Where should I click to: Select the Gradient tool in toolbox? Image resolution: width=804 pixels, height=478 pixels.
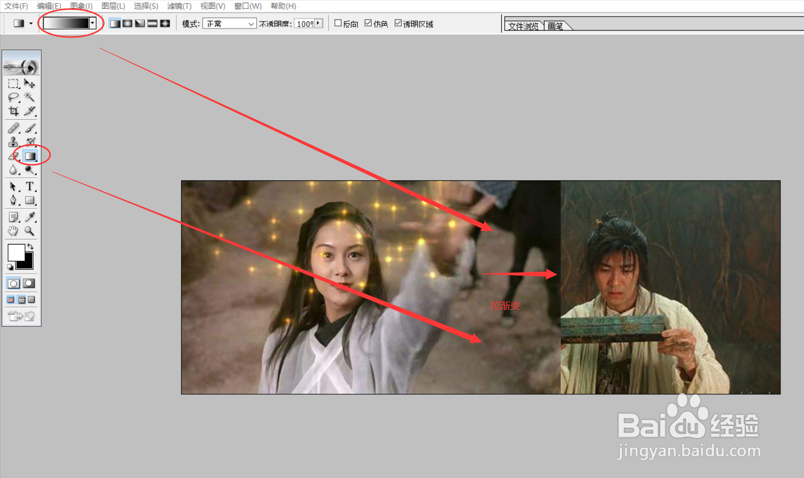tap(30, 156)
